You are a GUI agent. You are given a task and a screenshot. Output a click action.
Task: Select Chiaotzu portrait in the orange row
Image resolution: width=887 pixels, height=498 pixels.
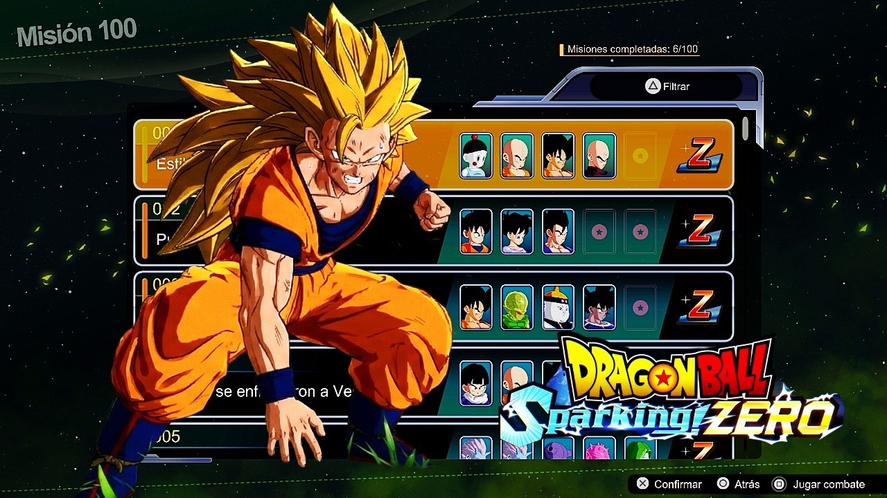tap(476, 156)
